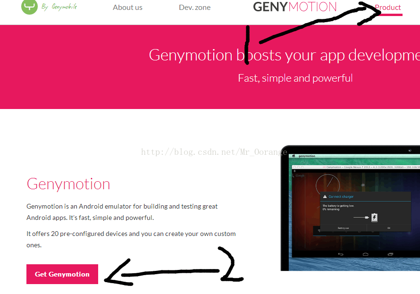This screenshot has width=420, height=294.
Task: Click OK in the Connect charger dialog
Action: tap(389, 228)
